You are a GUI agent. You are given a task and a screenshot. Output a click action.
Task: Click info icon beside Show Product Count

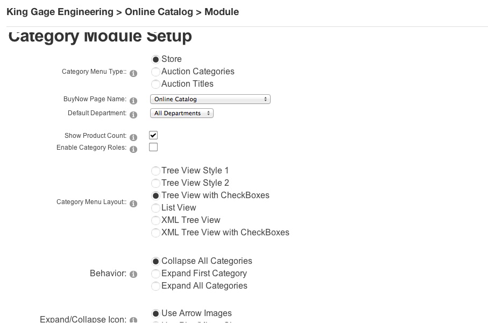133,137
